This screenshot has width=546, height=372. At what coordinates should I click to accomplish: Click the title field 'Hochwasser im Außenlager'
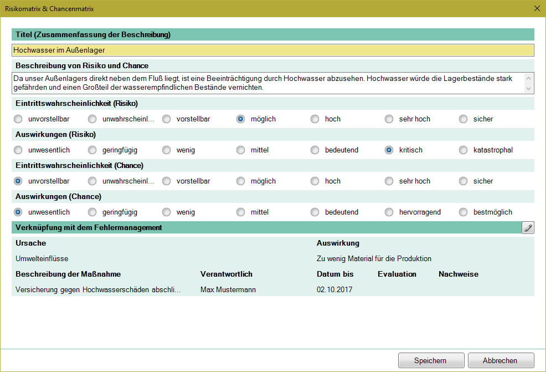(272, 50)
